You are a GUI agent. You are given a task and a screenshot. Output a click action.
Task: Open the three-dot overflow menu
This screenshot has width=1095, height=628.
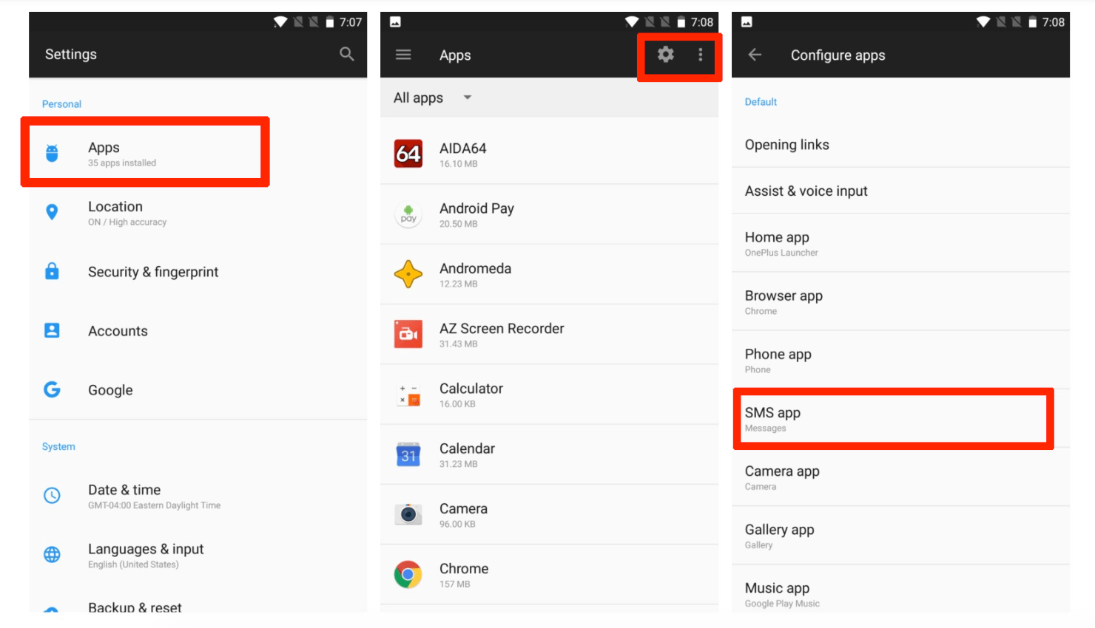pos(700,55)
